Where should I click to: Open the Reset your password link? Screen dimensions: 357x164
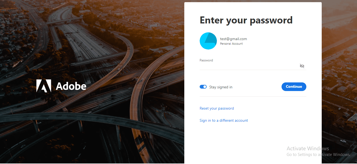[x=217, y=108]
